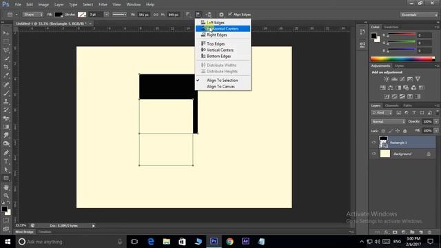This screenshot has height=248, width=441.
Task: Open the Opacity dropdown arrow
Action: 436,121
